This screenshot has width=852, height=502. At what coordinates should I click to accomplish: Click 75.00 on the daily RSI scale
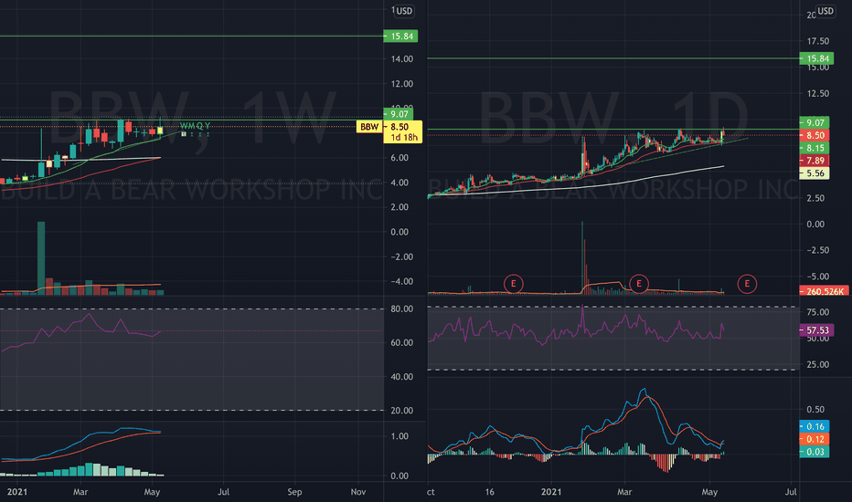pos(818,312)
